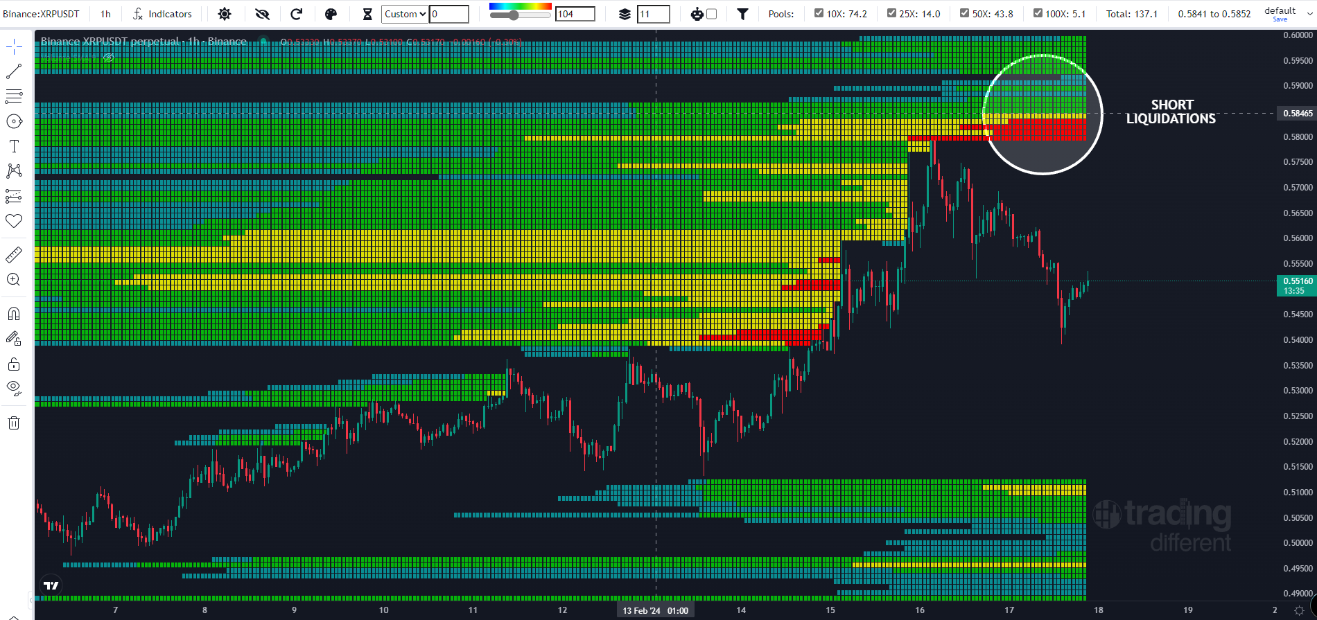1317x620 pixels.
Task: Toggle the crossed-out eye visibility icon
Action: click(x=262, y=14)
